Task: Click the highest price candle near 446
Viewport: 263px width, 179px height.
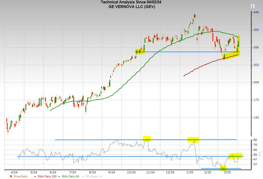Action: 194,16
